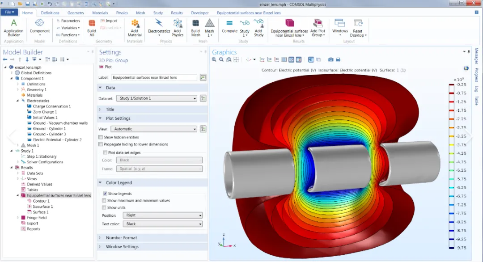483x262 pixels.
Task: Enable Show units checkbox
Action: pyautogui.click(x=104, y=207)
